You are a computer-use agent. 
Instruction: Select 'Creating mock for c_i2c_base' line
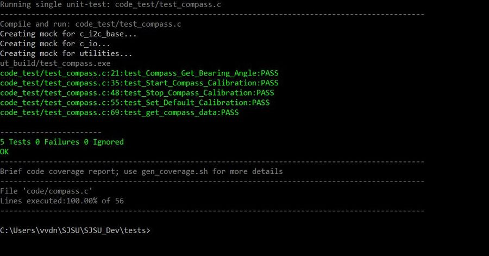[68, 34]
